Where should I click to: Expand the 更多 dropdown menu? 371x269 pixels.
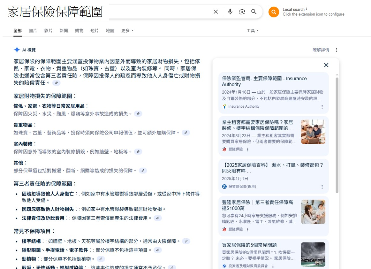coord(127,31)
